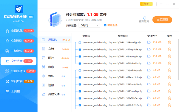
Task: Uncheck the 6329-fb7s7s.zip file checkbox
Action: click(80, 105)
